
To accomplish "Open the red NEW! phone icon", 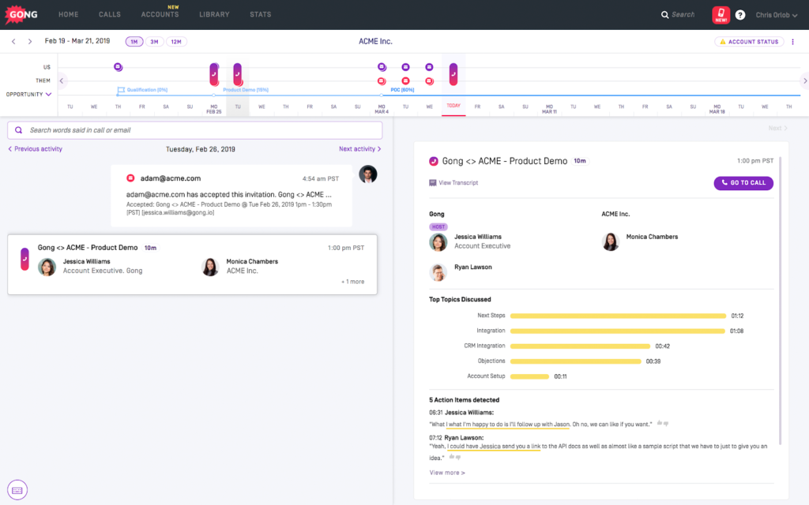I will [721, 14].
